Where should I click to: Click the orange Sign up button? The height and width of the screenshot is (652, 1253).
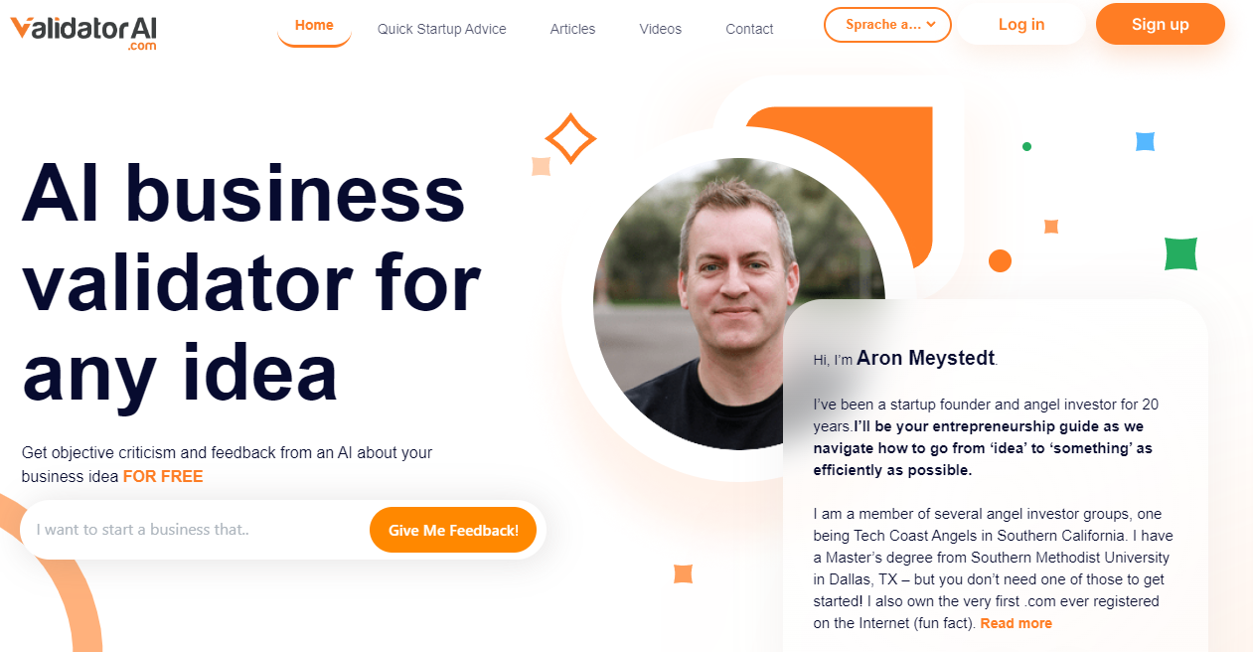tap(1161, 24)
